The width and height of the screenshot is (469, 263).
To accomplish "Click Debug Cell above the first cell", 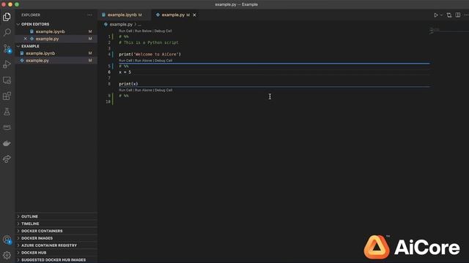I will 163,31.
